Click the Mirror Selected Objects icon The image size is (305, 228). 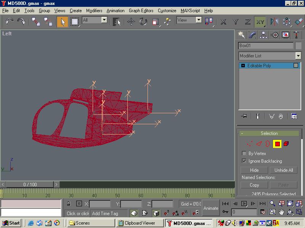click(274, 22)
